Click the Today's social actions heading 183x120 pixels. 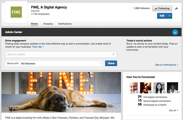coord(139,41)
